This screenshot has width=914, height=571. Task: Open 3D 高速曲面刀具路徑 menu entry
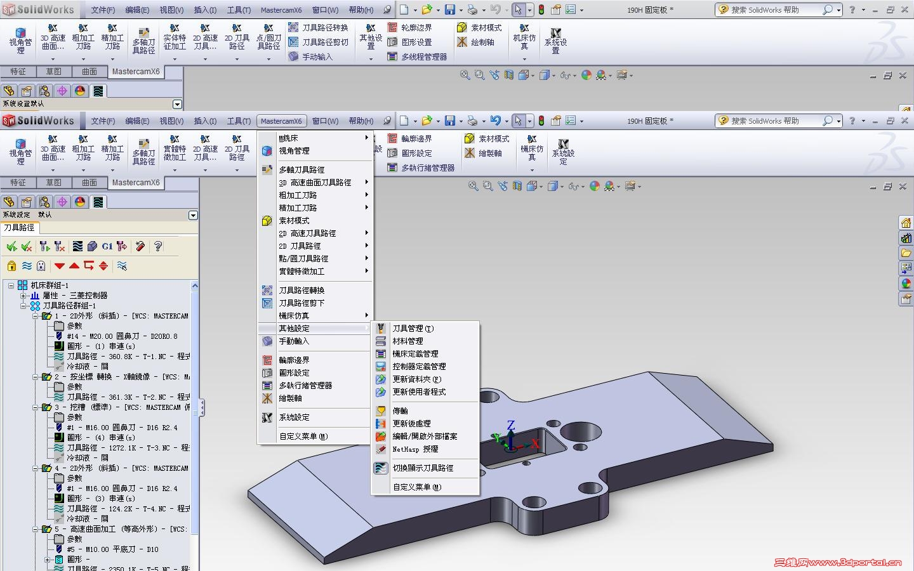[x=315, y=183]
